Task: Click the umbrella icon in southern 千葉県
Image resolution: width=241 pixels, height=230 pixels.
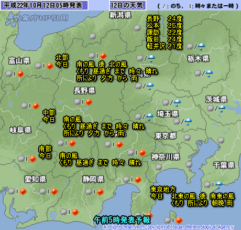Action: click(x=219, y=185)
